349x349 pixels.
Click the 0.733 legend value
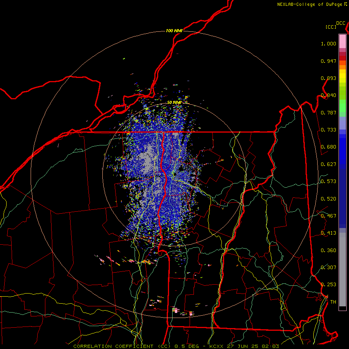pos(328,130)
